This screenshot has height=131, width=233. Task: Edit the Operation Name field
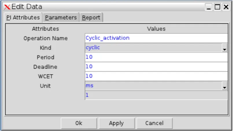[156, 38]
